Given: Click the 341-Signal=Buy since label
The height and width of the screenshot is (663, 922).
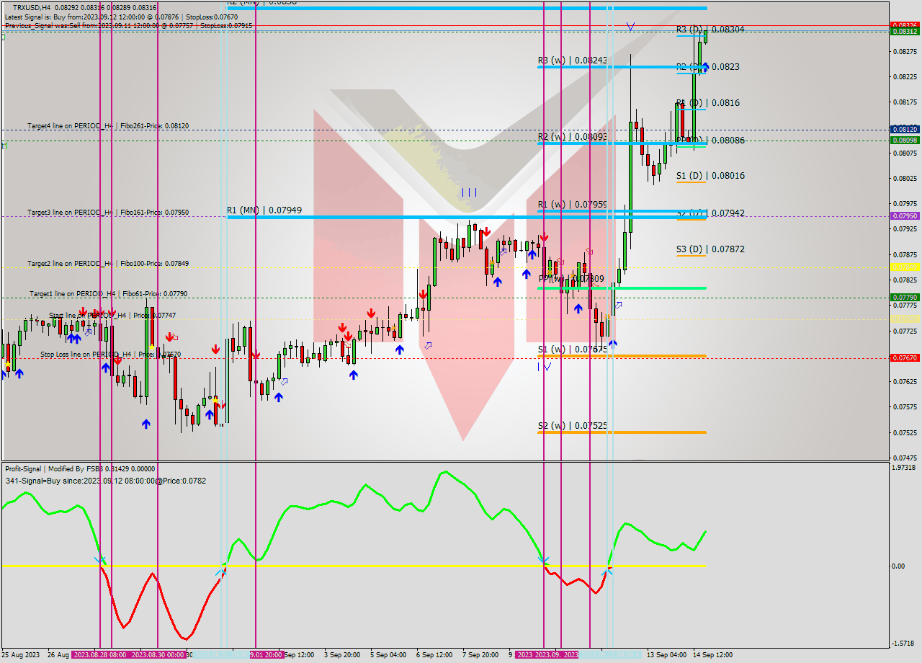Looking at the screenshot, I should (105, 481).
